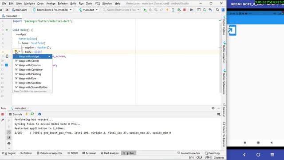Stop the app in the Run panel
This screenshot has height=160, width=284.
[x=3, y=114]
